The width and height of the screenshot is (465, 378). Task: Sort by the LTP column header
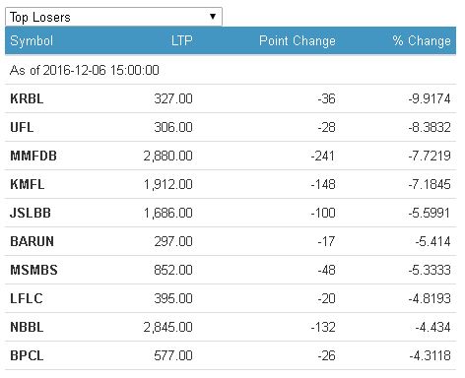pos(181,41)
